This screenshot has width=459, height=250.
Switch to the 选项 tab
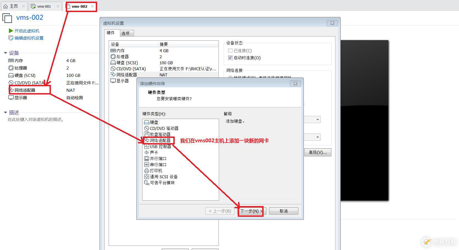tap(126, 33)
